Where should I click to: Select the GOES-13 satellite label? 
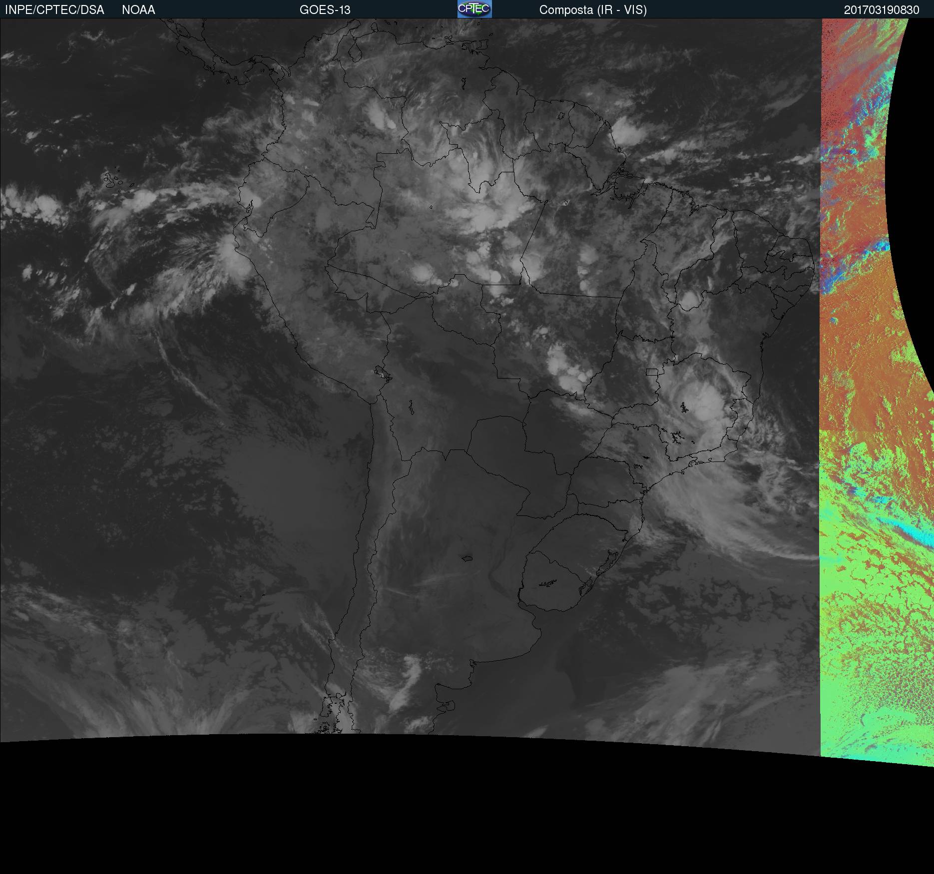325,10
